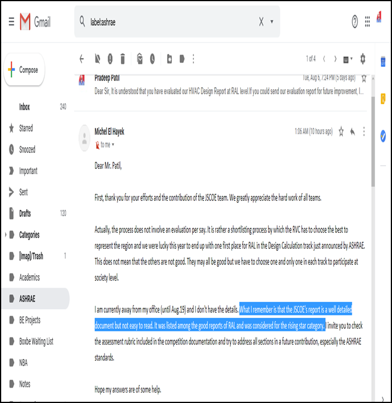Open the Academics label
Viewport: 392px width, 403px height.
pos(36,278)
